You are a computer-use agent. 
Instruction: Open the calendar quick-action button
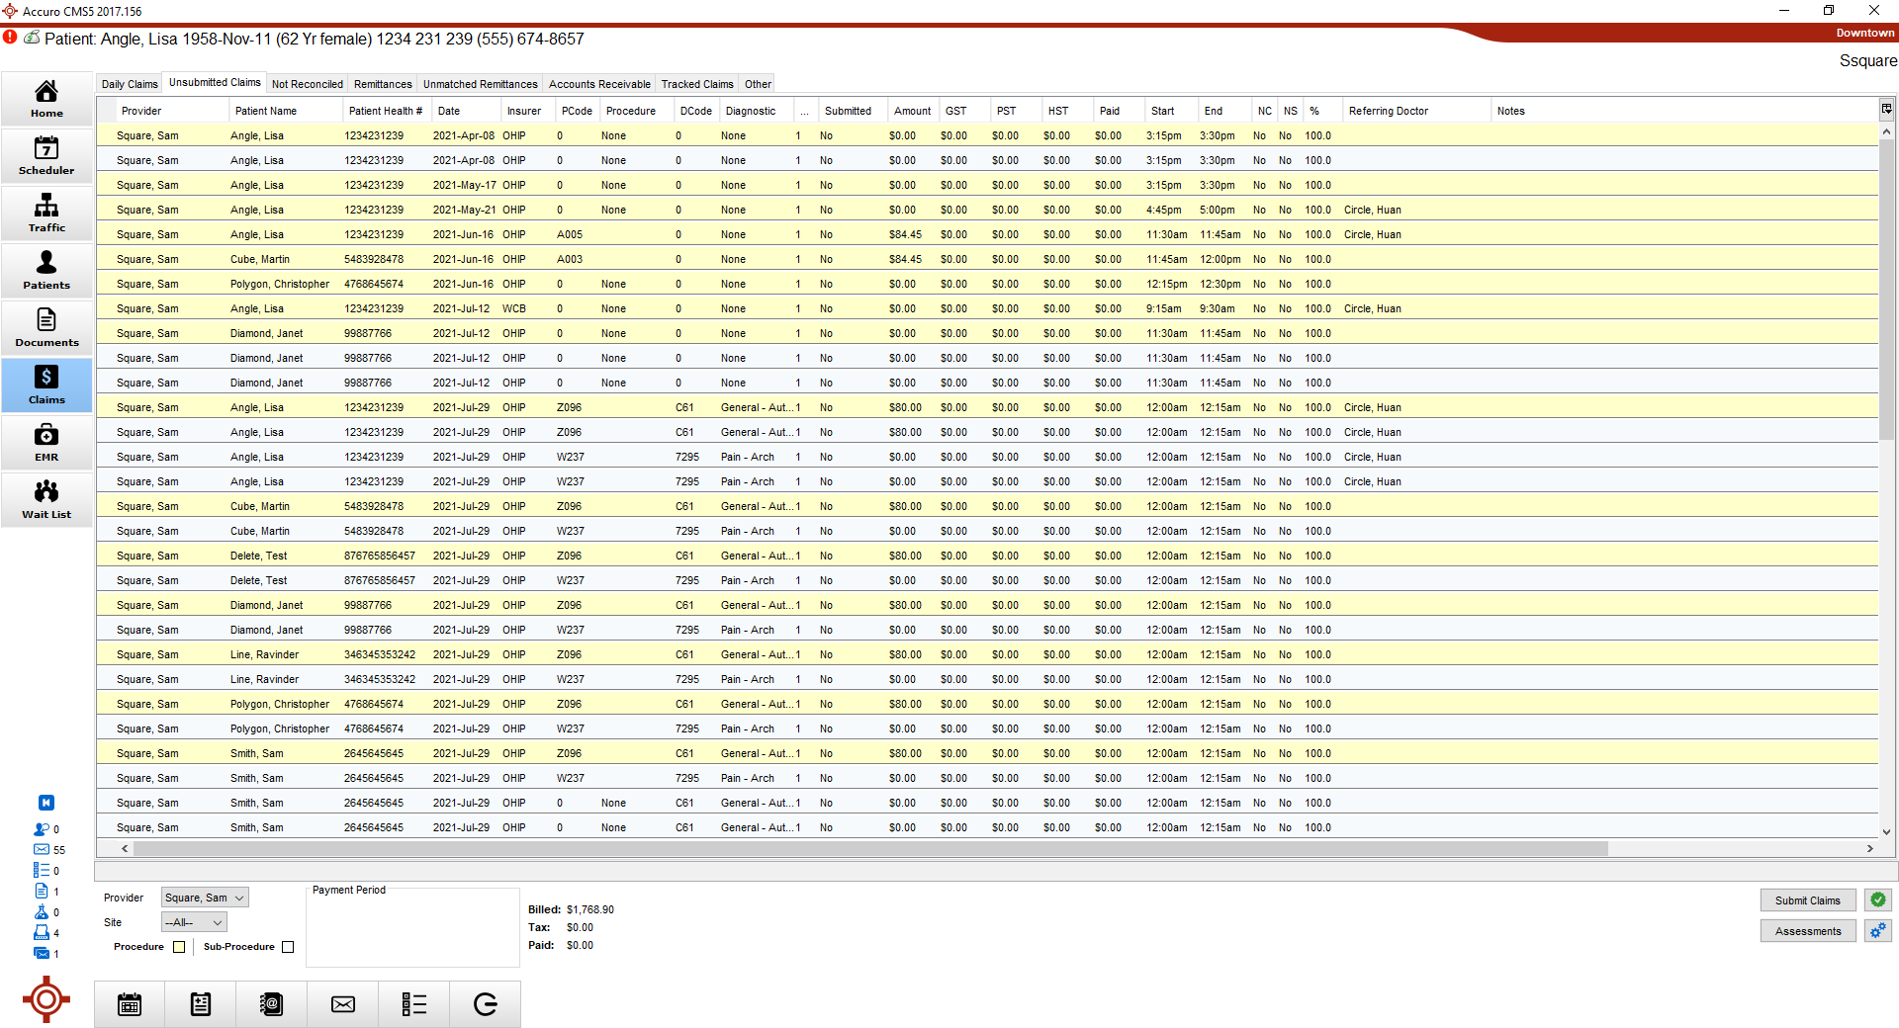point(130,1004)
